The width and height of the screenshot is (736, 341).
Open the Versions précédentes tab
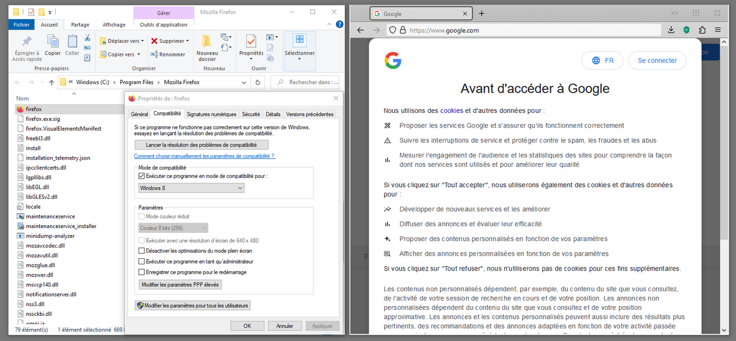[310, 114]
